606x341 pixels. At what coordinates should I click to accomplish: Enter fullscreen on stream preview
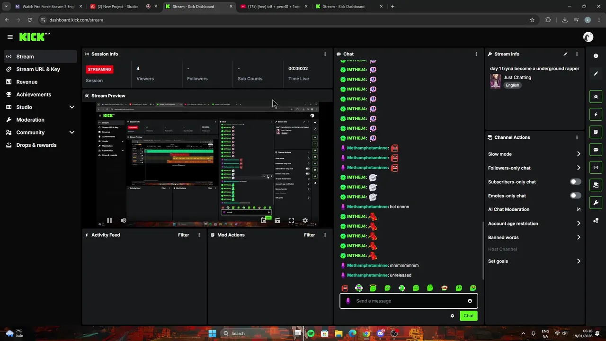[291, 220]
